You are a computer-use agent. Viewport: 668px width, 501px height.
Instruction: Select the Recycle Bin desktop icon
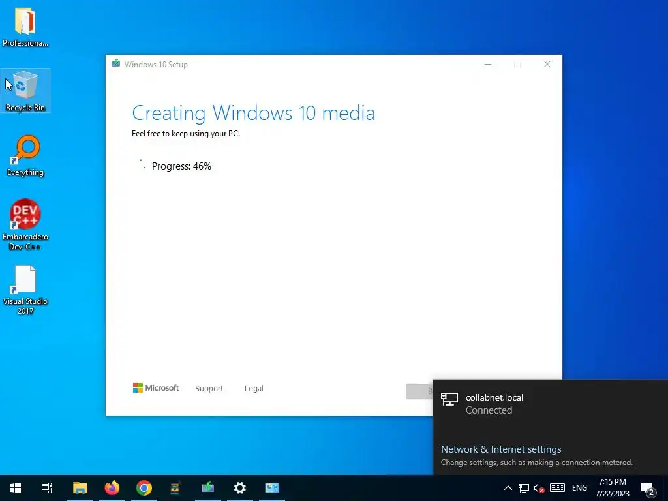pyautogui.click(x=25, y=91)
